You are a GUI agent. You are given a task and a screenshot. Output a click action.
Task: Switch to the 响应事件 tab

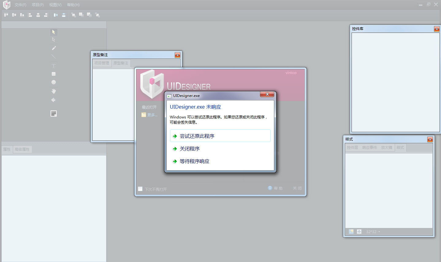[x=369, y=148]
